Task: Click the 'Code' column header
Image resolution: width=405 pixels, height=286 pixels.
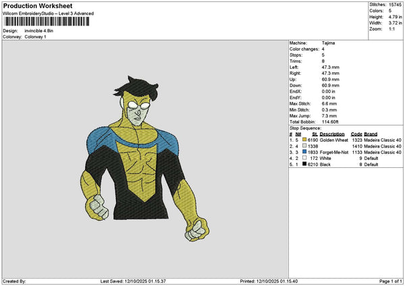Action: [x=356, y=134]
